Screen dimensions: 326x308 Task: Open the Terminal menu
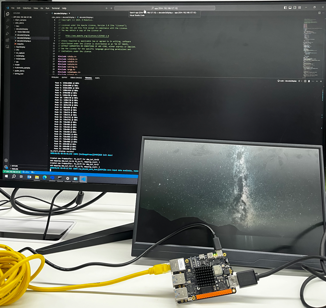pyautogui.click(x=55, y=8)
